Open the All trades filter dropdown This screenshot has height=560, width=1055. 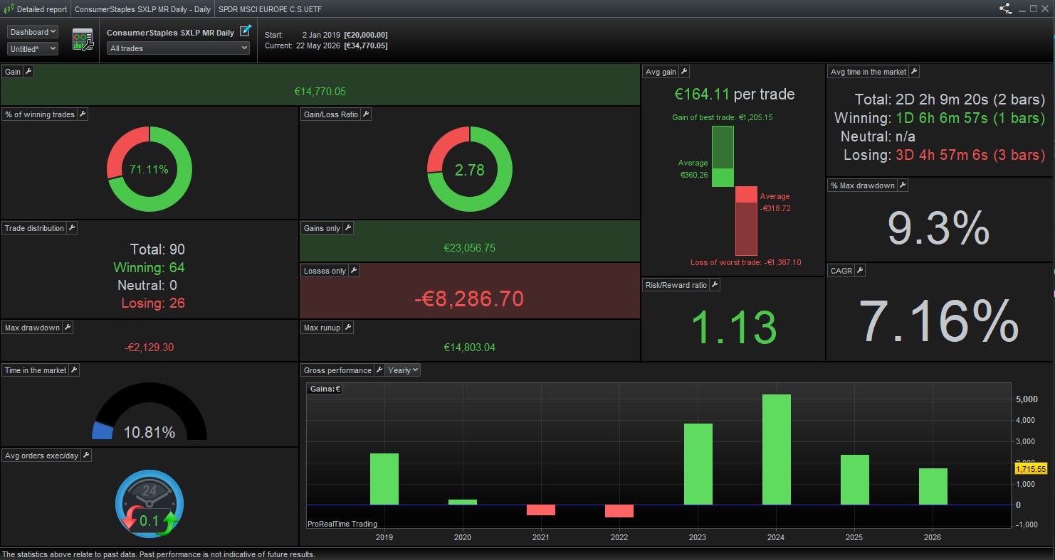pyautogui.click(x=178, y=48)
